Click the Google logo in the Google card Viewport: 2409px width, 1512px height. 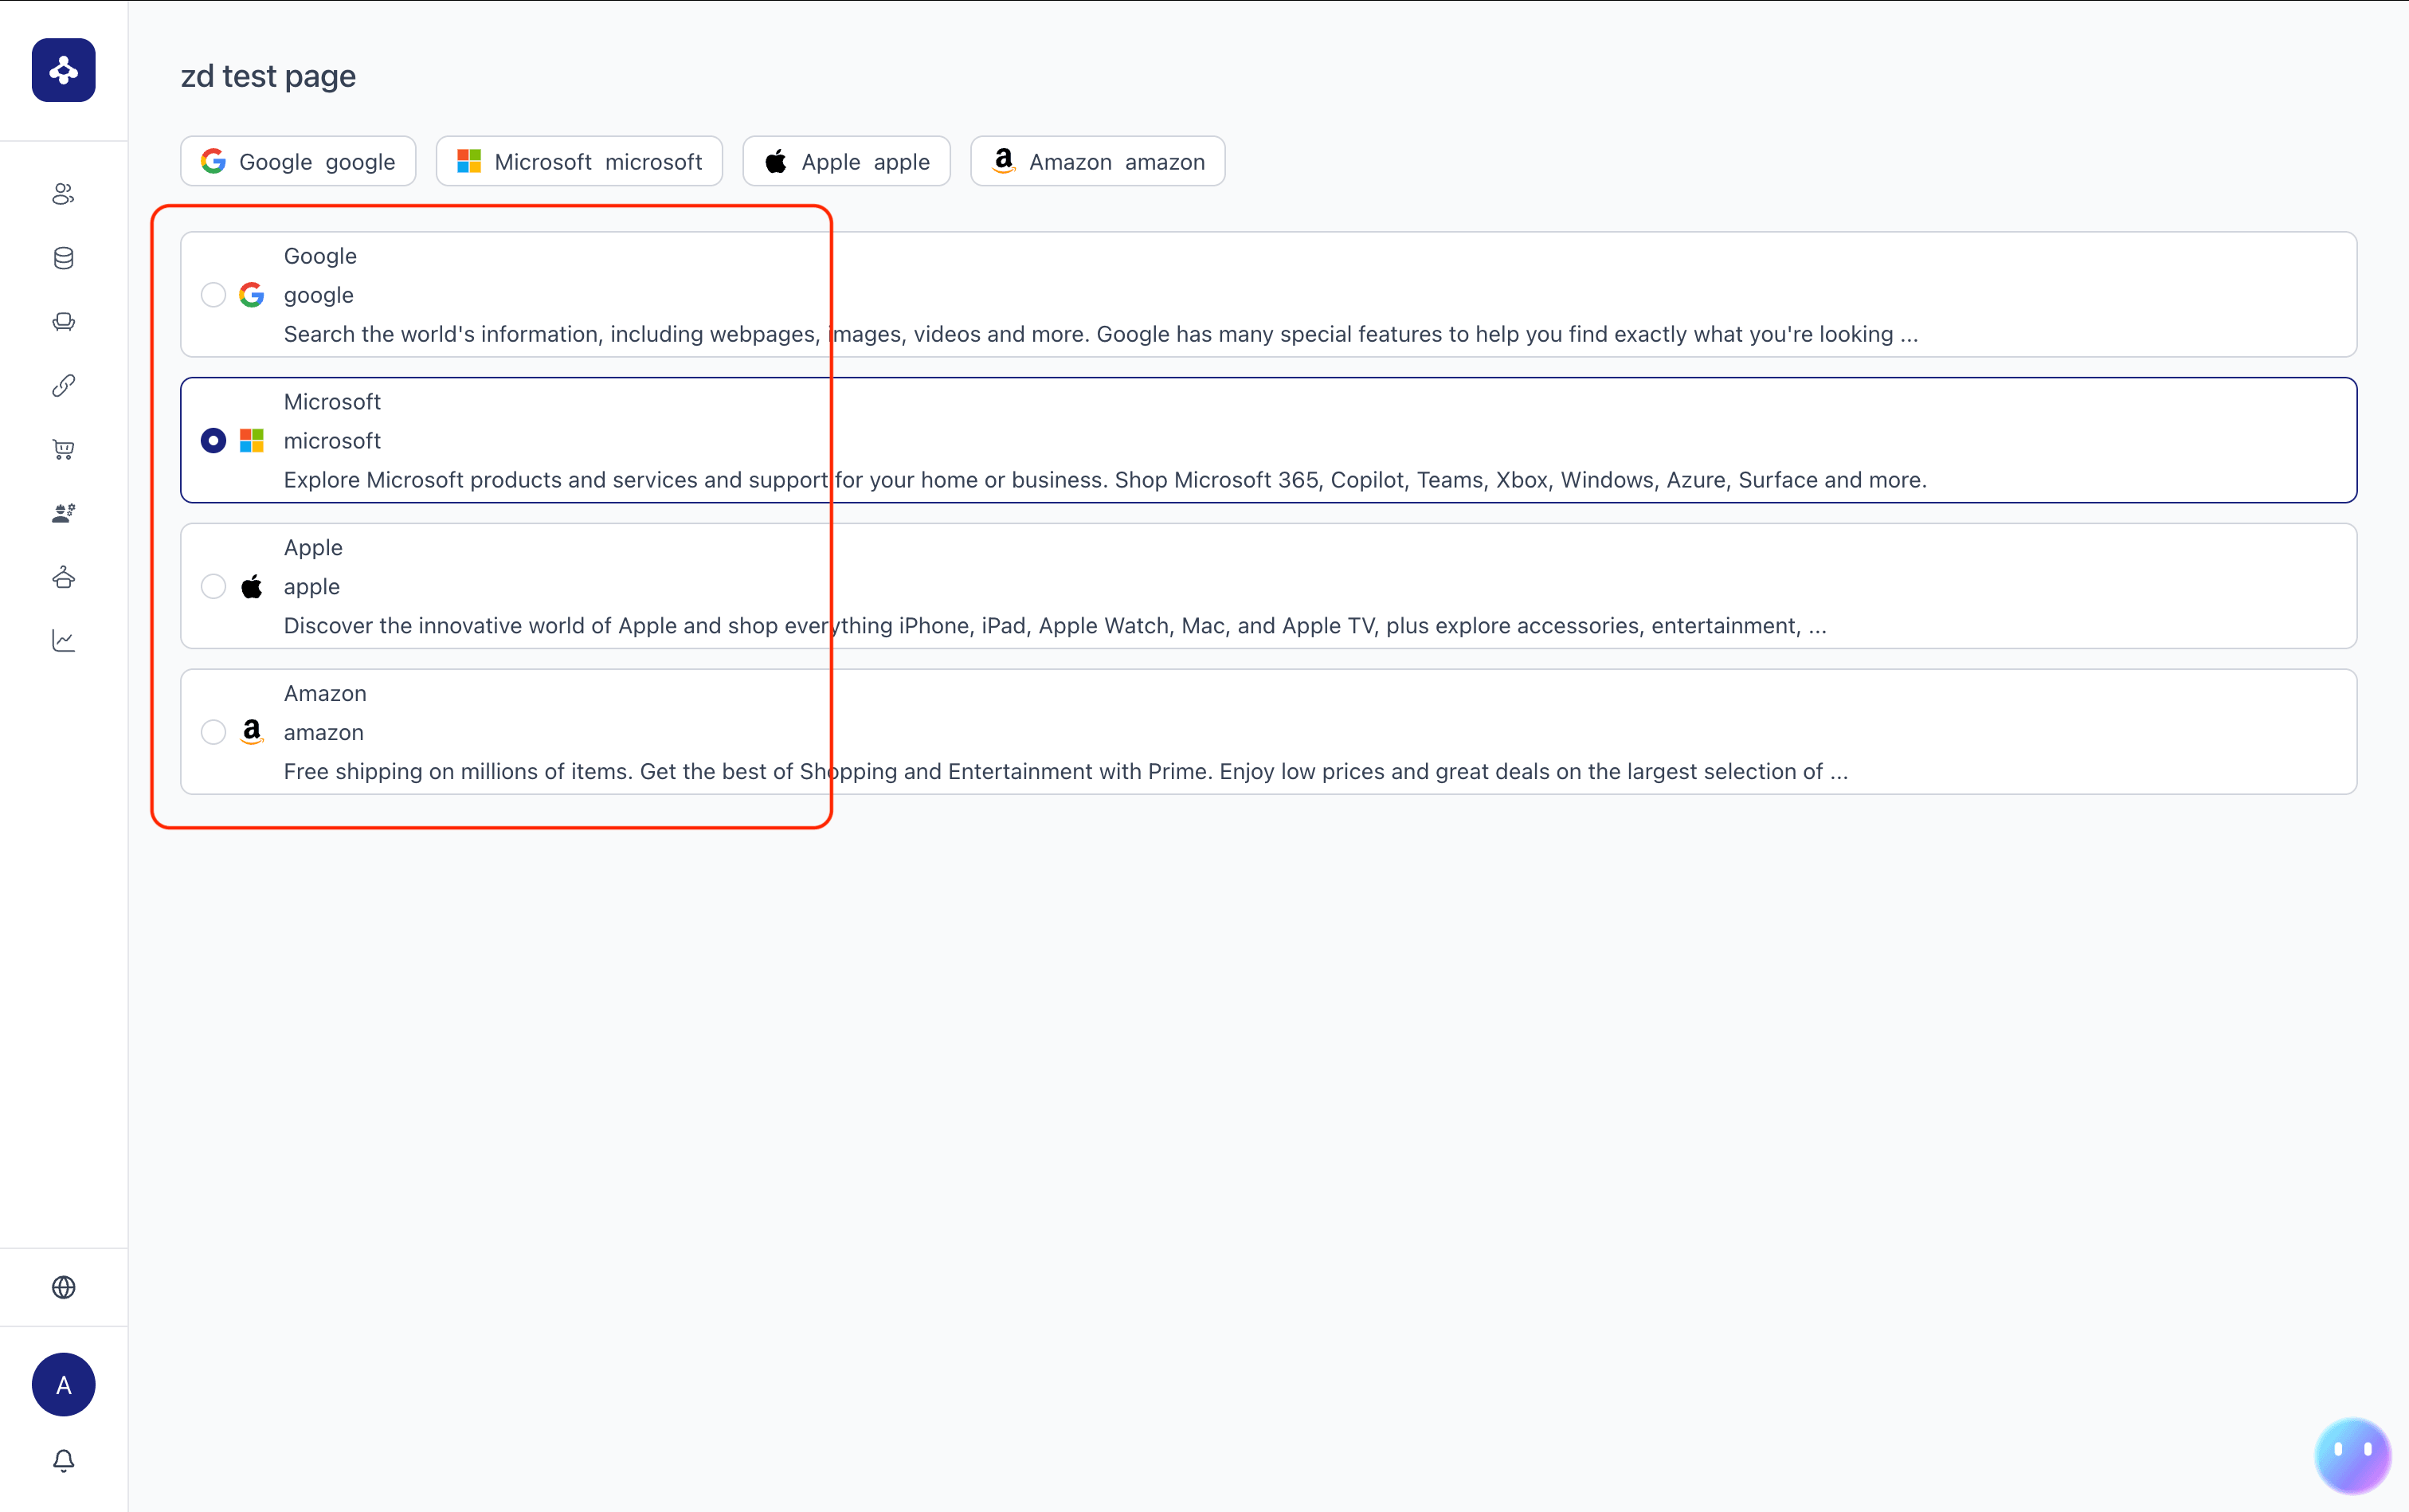point(252,295)
